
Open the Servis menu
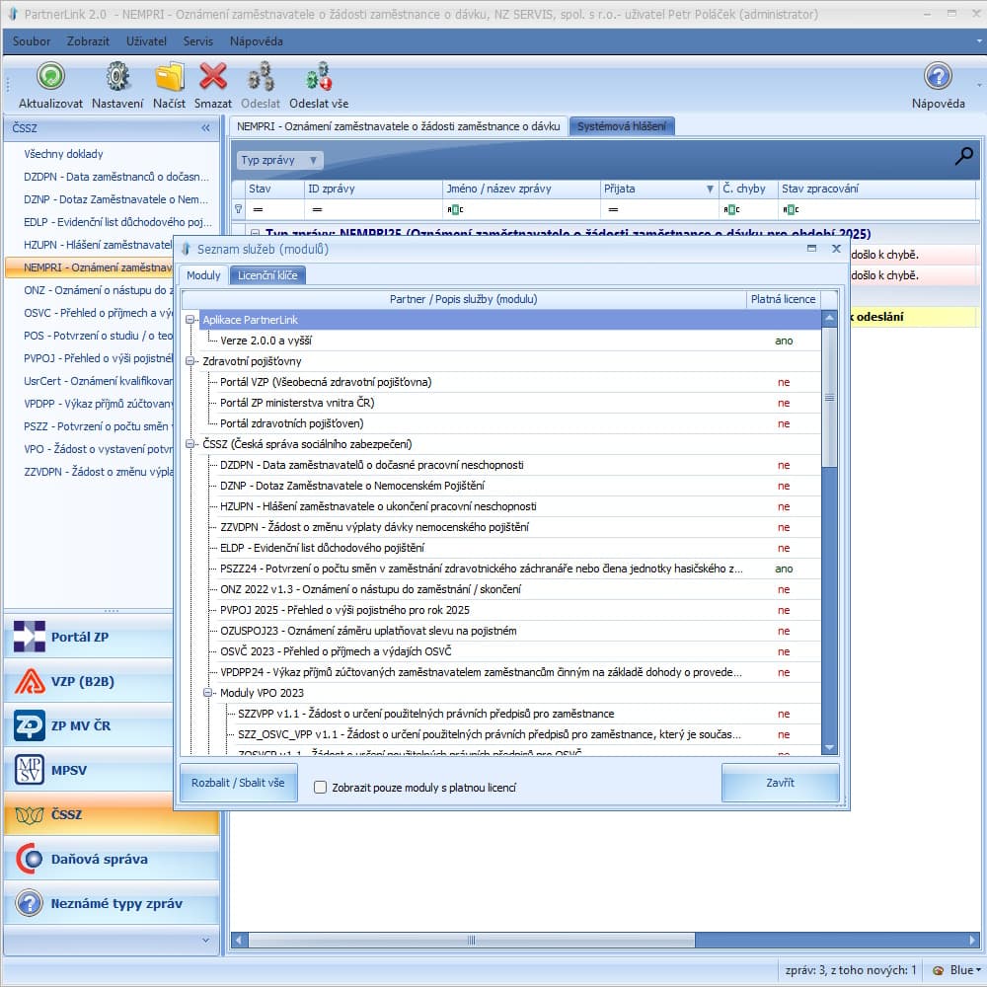click(197, 40)
